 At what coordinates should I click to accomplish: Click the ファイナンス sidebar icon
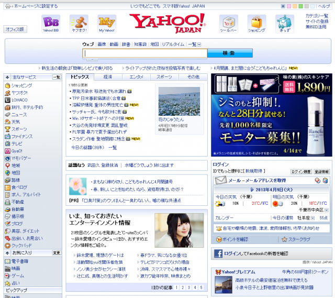click(x=7, y=136)
